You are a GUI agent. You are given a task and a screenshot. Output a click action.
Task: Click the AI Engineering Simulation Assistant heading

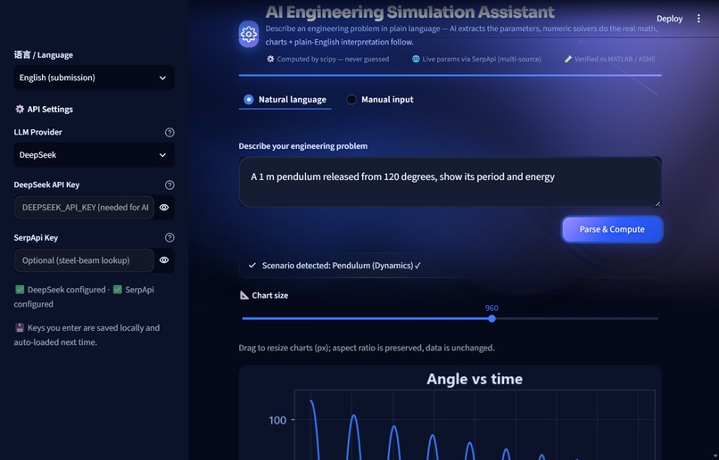click(x=409, y=12)
